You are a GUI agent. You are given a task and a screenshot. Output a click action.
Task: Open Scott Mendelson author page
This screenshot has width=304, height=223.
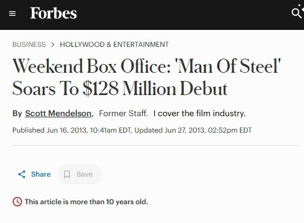click(x=58, y=113)
